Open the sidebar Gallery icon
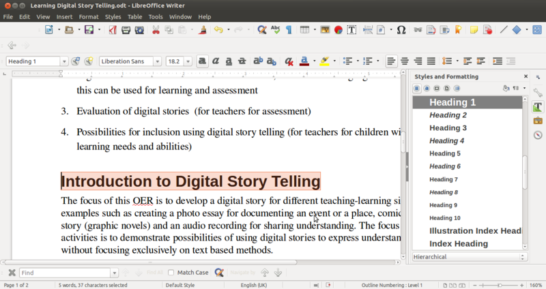 point(538,121)
